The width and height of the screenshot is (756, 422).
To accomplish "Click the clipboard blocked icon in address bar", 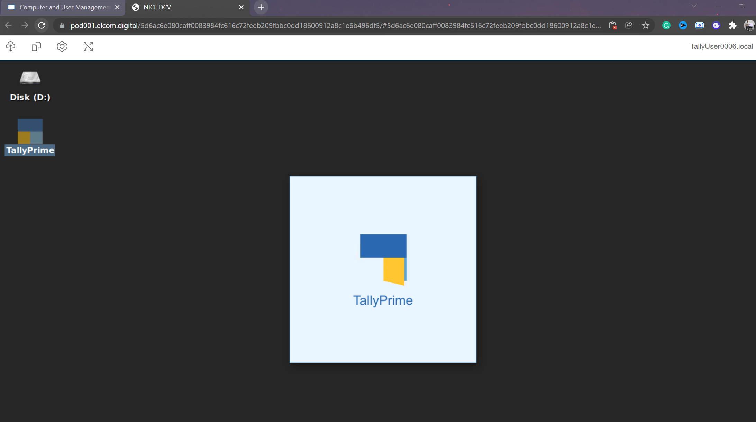I will click(612, 26).
